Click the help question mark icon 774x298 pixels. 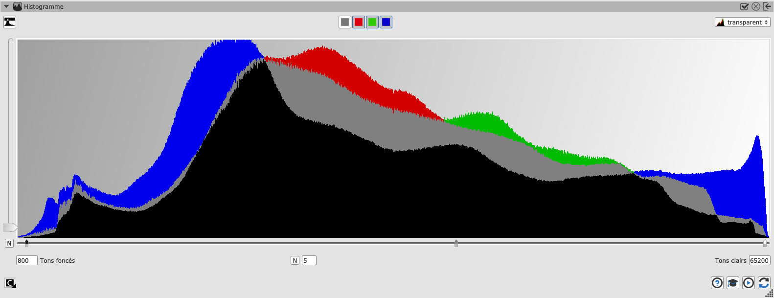[717, 283]
